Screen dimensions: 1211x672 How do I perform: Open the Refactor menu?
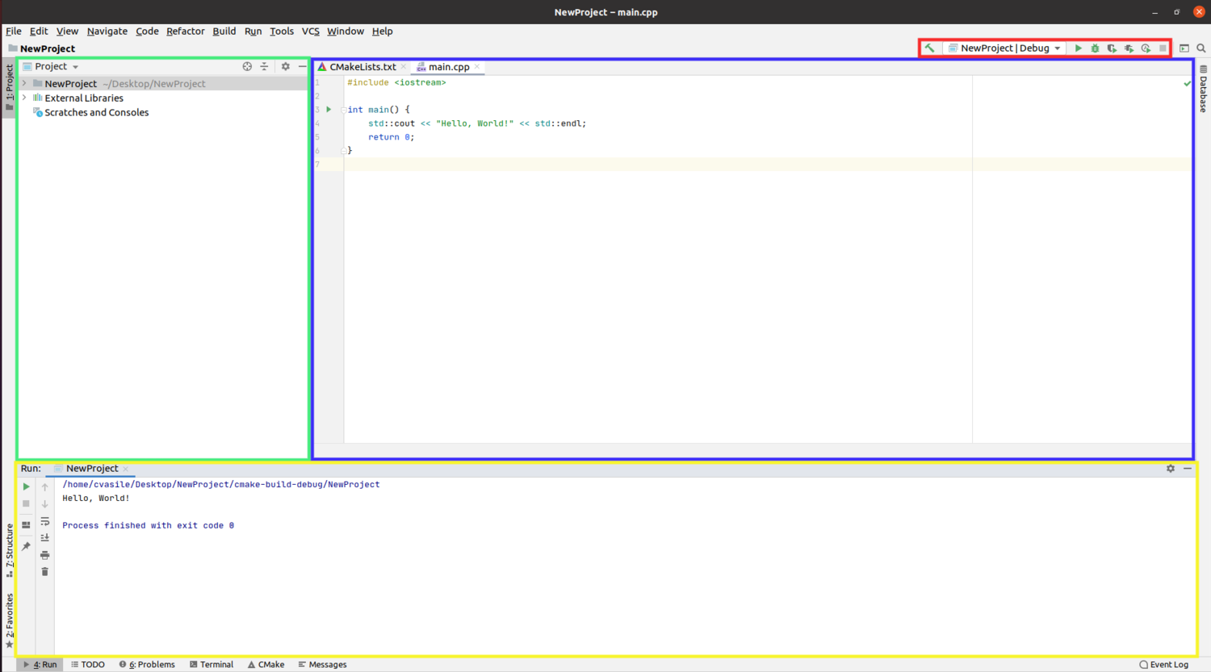185,31
